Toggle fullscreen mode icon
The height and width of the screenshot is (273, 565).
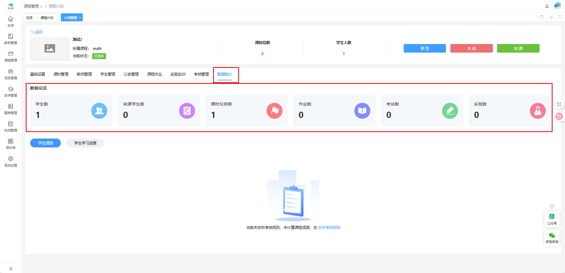coord(560,17)
